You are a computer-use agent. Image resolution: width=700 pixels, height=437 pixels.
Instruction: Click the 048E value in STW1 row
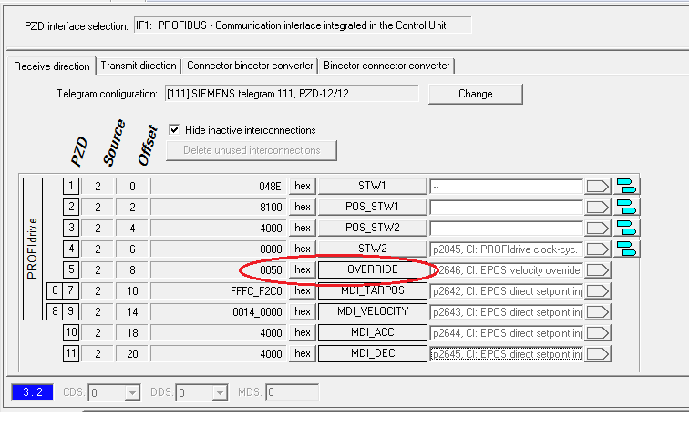270,187
